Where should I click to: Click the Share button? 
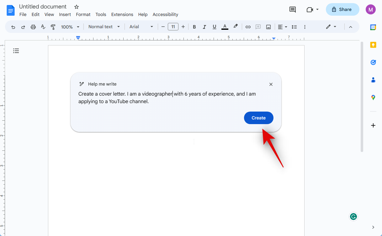(x=342, y=9)
